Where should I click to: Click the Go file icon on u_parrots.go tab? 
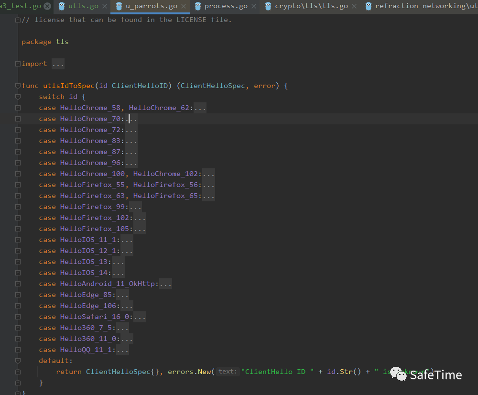pos(119,6)
